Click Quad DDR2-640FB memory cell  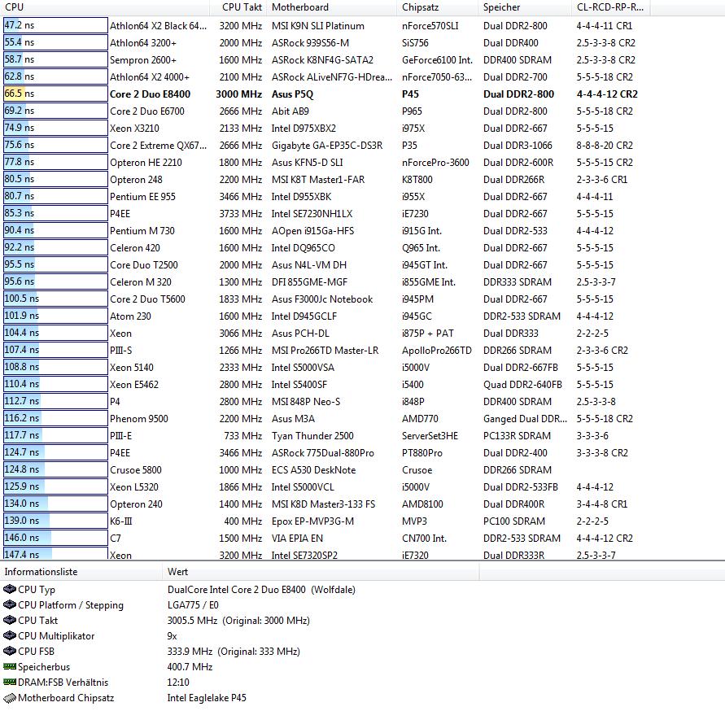coord(522,385)
